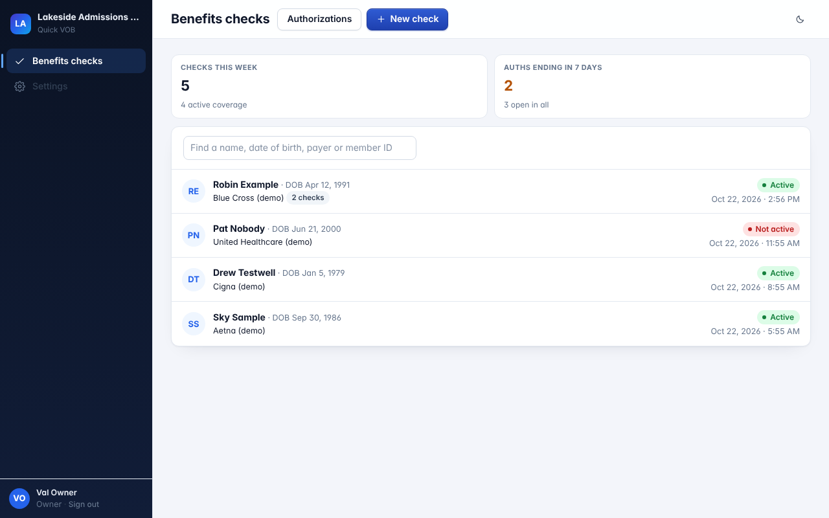
Task: Click timestamp Oct 22, 2026 · 5:55 AM
Action: point(755,332)
